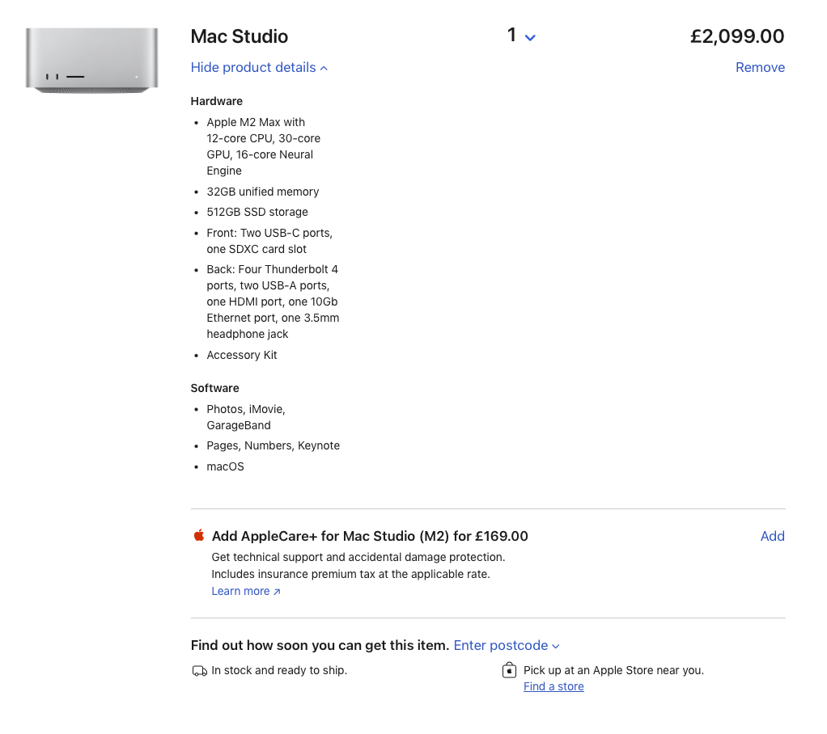This screenshot has height=734, width=827.
Task: Click the Hardware section heading
Action: [216, 101]
